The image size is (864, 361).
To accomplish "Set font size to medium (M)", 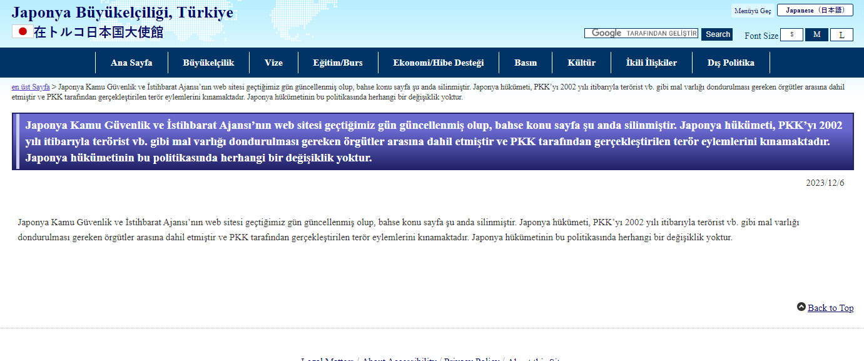I will (x=816, y=35).
